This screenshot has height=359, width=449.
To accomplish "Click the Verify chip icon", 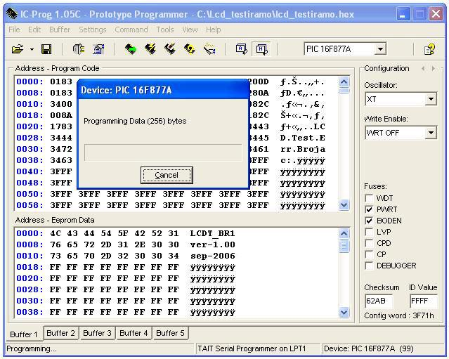I will (x=190, y=49).
